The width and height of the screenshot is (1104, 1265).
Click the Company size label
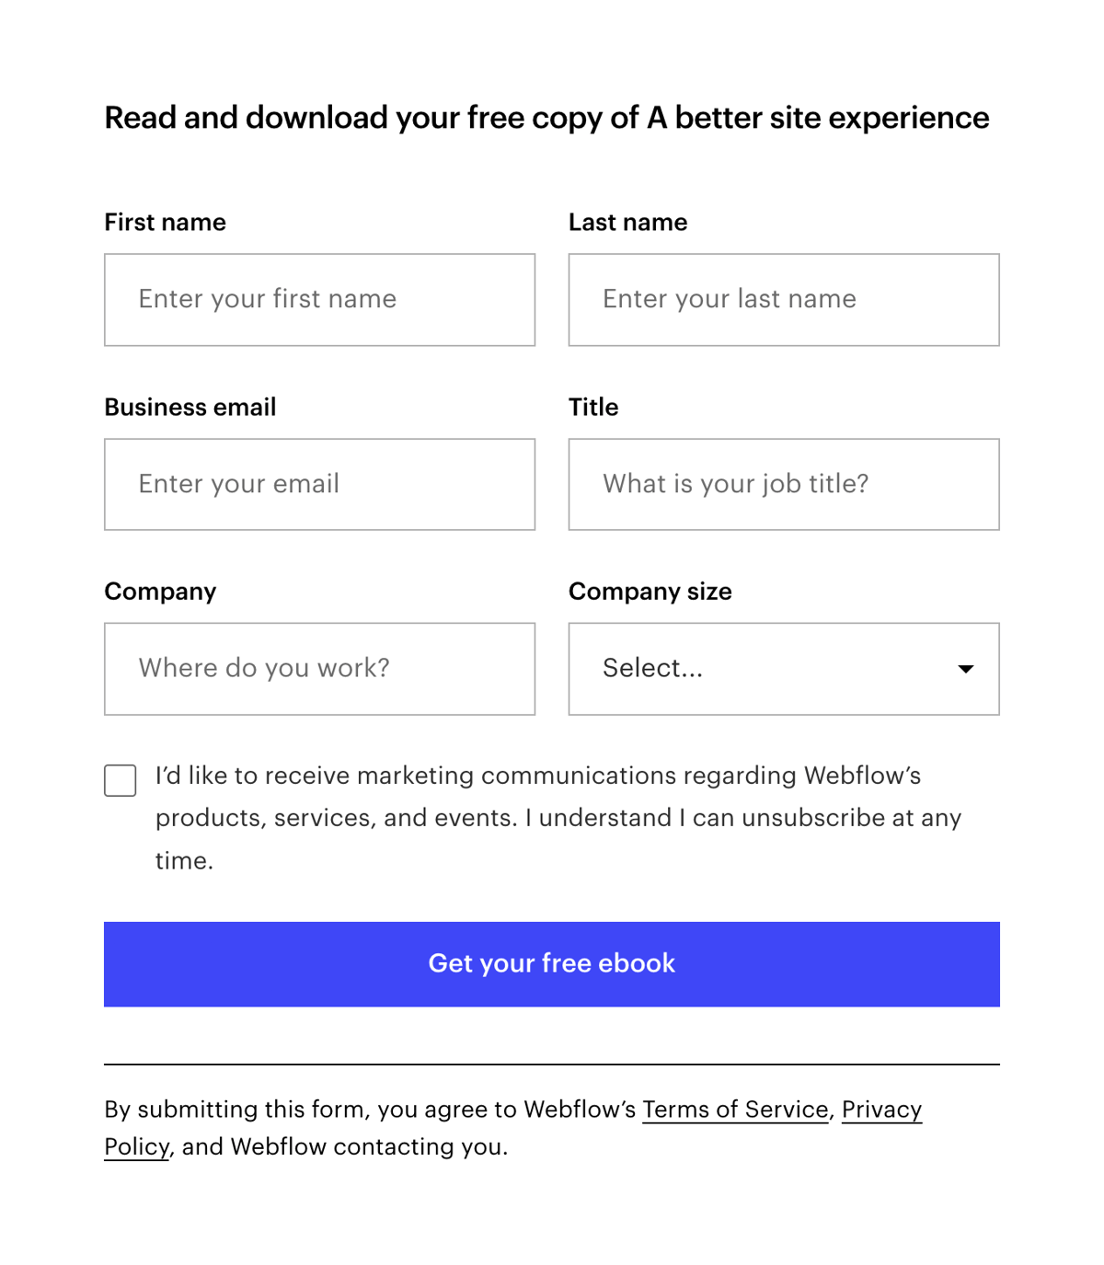tap(650, 592)
